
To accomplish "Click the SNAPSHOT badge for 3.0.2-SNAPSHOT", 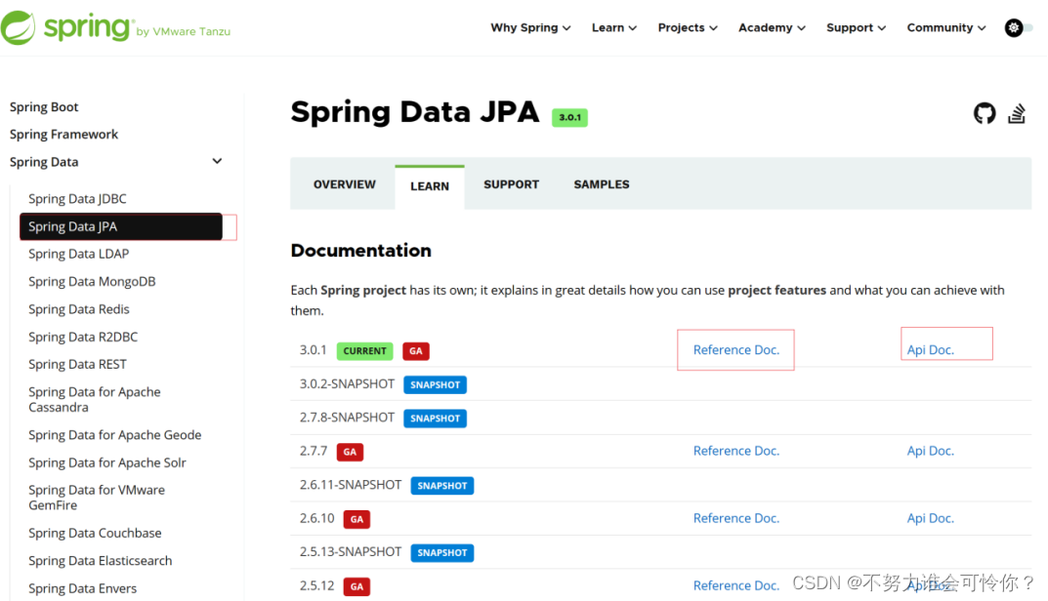I will (435, 384).
